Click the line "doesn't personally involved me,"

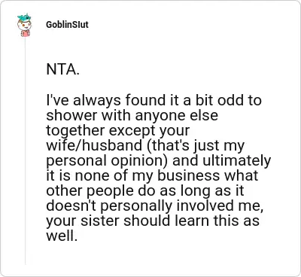pyautogui.click(x=155, y=206)
